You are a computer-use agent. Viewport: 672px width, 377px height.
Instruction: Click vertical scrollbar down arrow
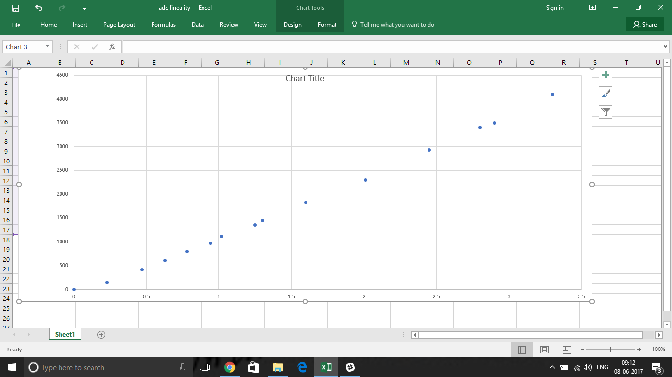667,324
